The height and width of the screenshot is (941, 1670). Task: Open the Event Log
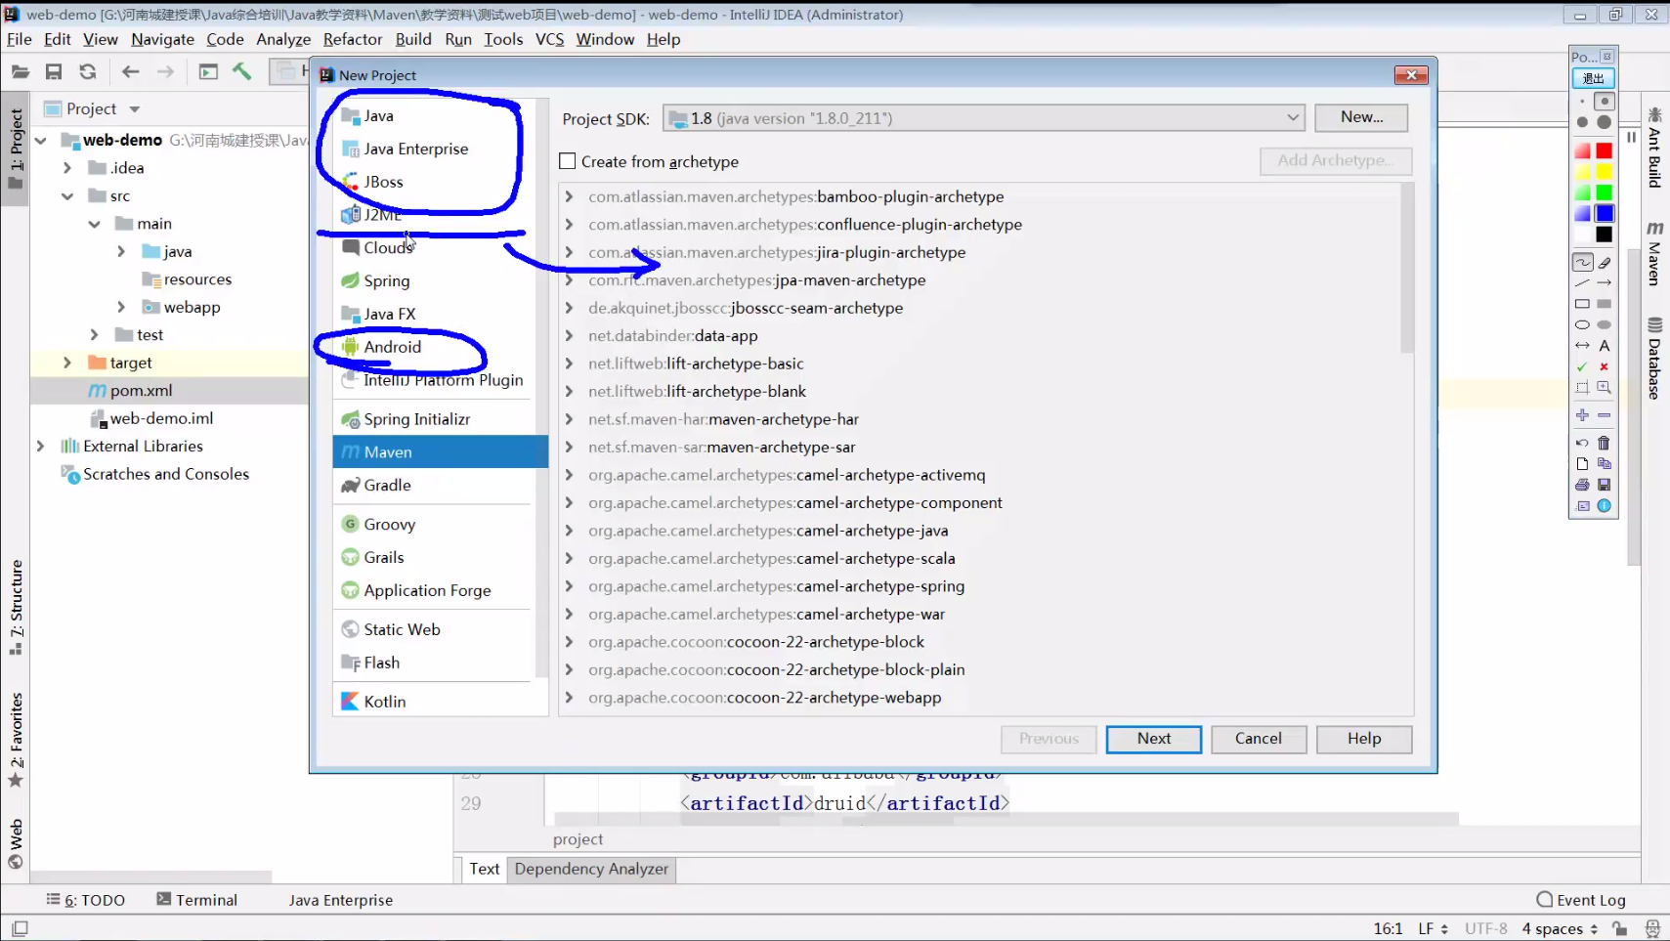click(1581, 900)
